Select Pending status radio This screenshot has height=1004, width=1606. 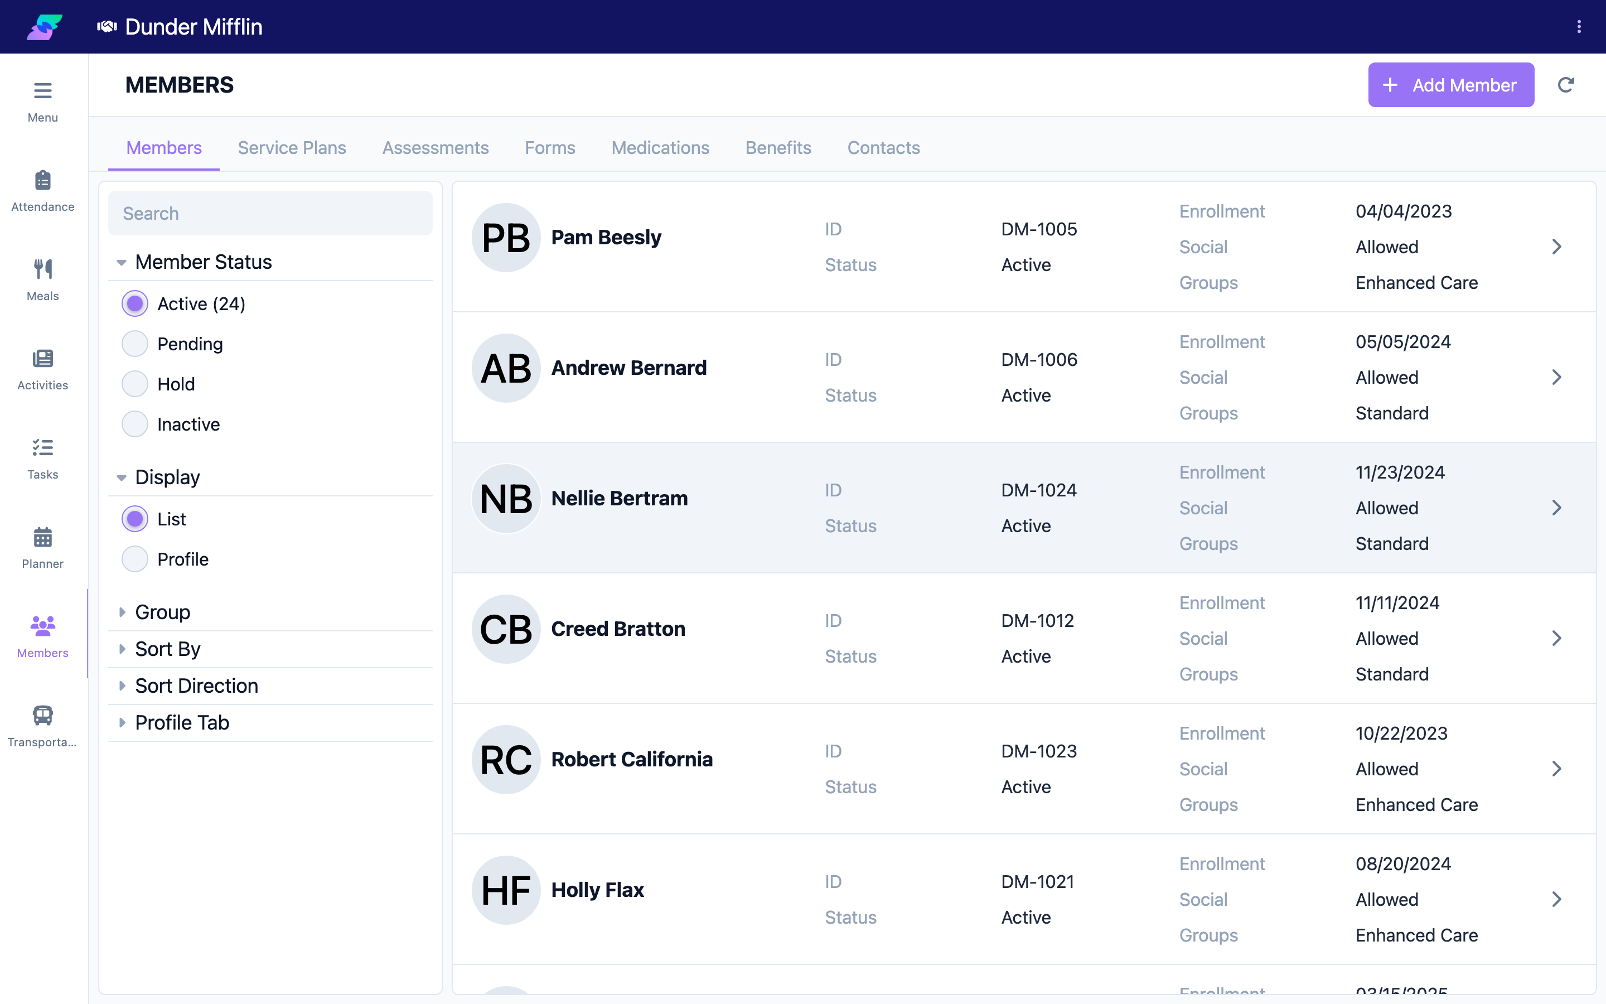point(135,344)
